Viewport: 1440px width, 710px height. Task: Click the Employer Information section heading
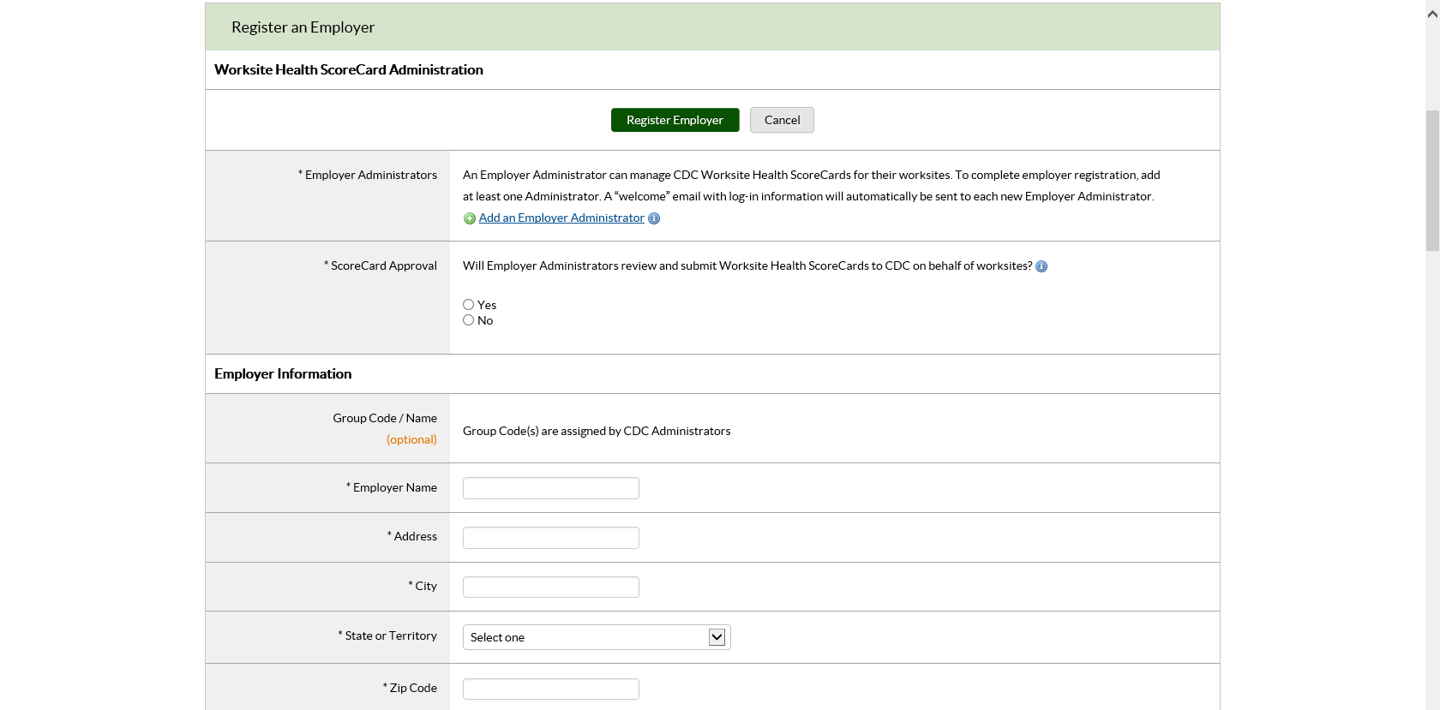(283, 374)
